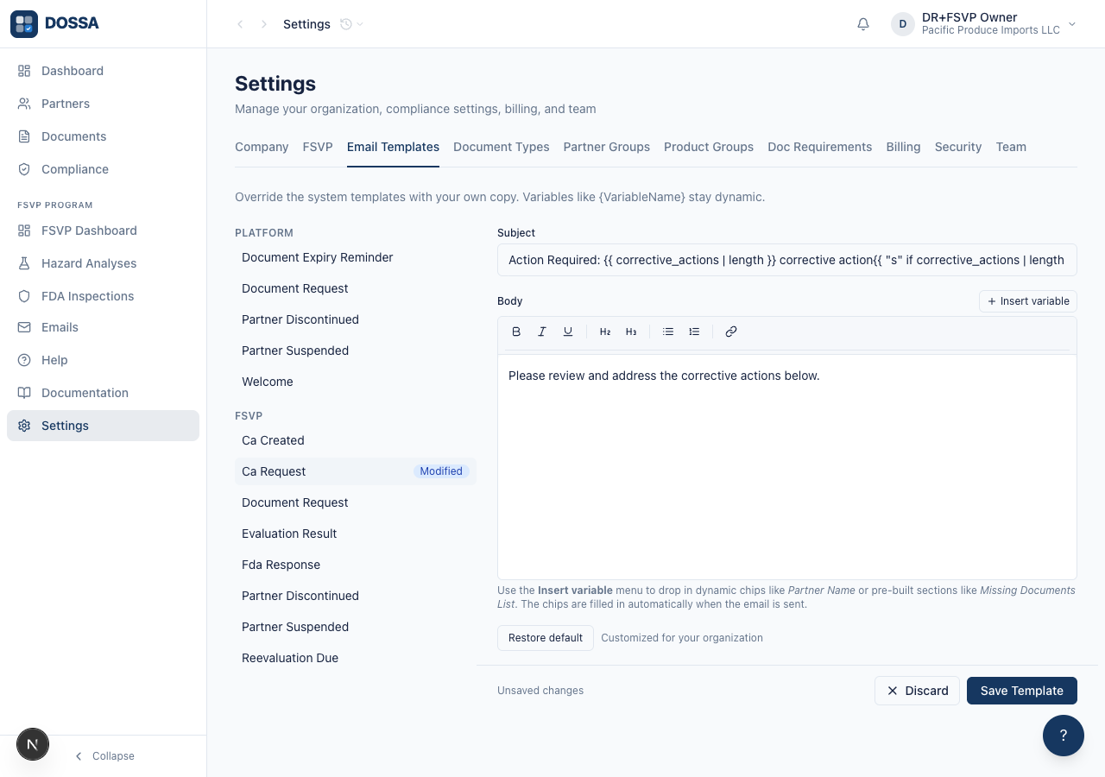The width and height of the screenshot is (1105, 777).
Task: Insert bulleted list in body
Action: pyautogui.click(x=668, y=332)
